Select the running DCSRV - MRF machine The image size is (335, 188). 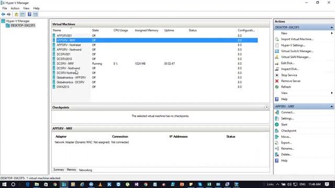coord(65,64)
